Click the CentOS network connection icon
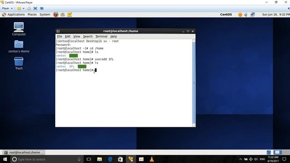Viewport: 290px width, 163px height. click(252, 14)
